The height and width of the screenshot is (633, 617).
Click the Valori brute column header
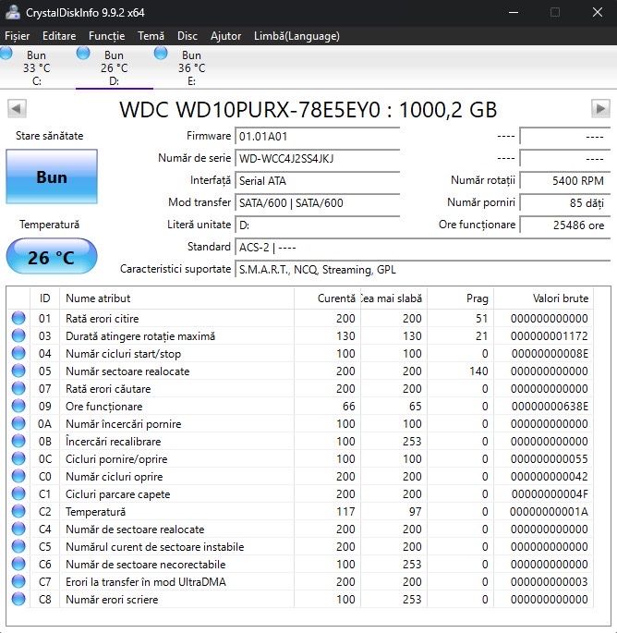[x=543, y=298]
